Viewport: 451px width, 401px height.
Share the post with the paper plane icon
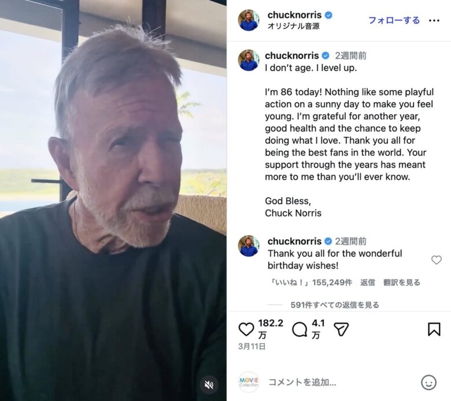click(x=341, y=329)
